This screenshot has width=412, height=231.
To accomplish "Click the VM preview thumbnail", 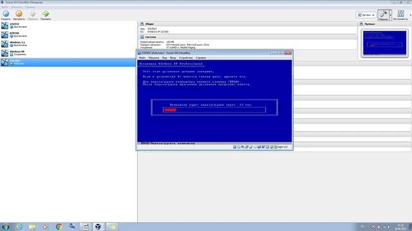I will point(384,43).
